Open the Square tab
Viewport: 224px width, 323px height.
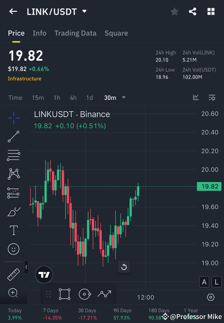(x=116, y=33)
